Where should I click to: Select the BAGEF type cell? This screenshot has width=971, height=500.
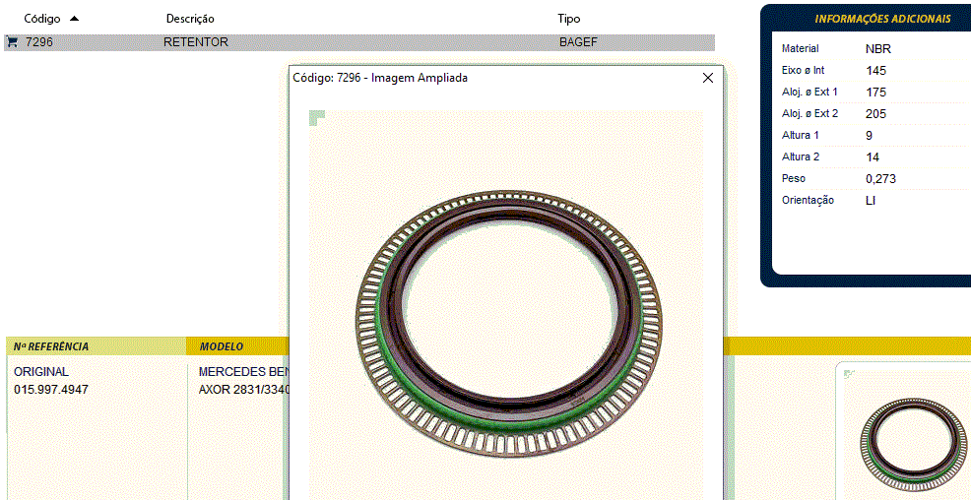pos(578,42)
